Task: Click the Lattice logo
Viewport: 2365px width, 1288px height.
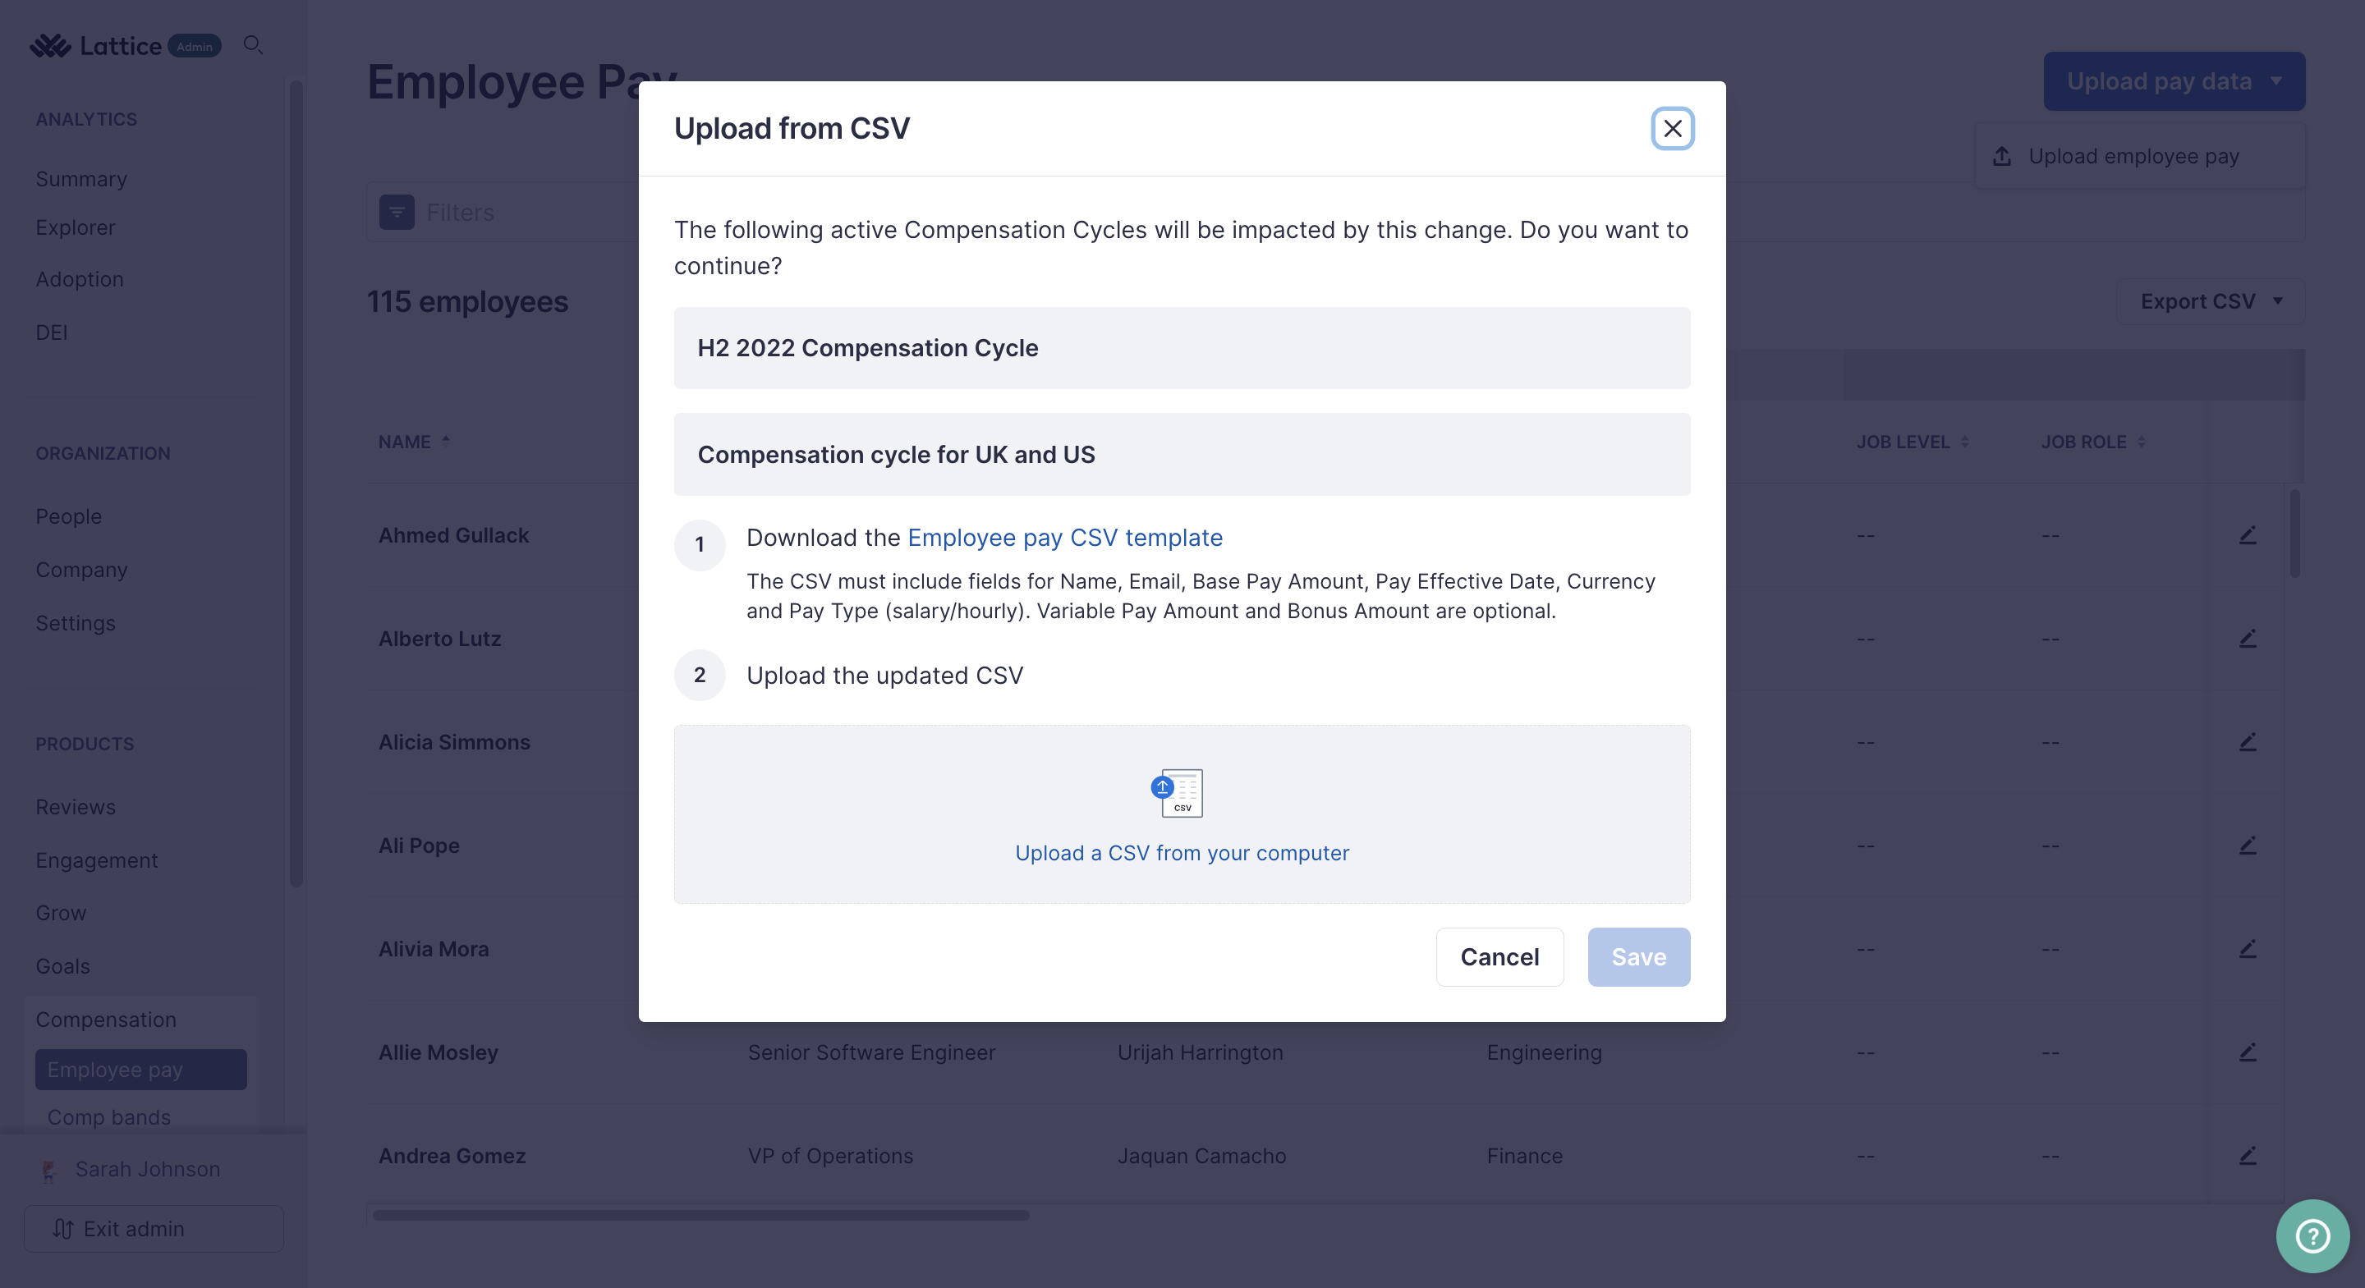Action: [x=95, y=46]
